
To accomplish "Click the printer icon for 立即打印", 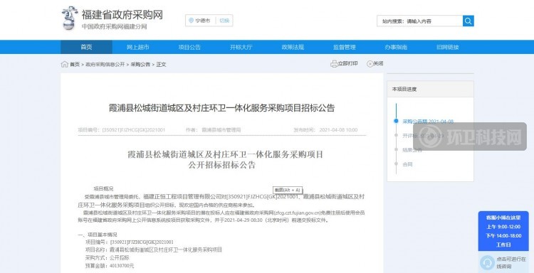I will pyautogui.click(x=334, y=63).
